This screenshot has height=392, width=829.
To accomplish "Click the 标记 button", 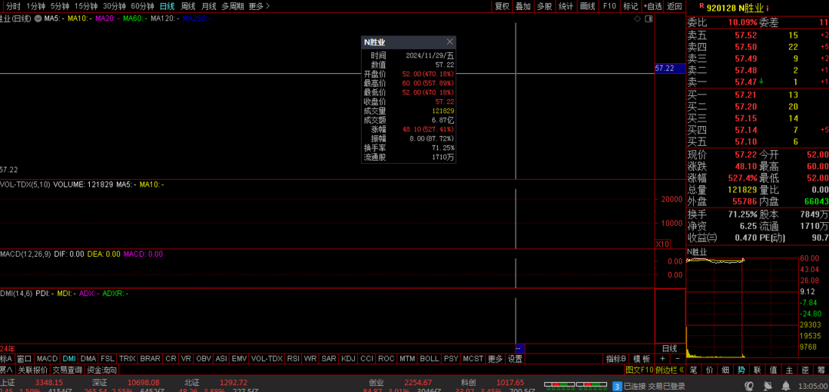I will [x=630, y=6].
